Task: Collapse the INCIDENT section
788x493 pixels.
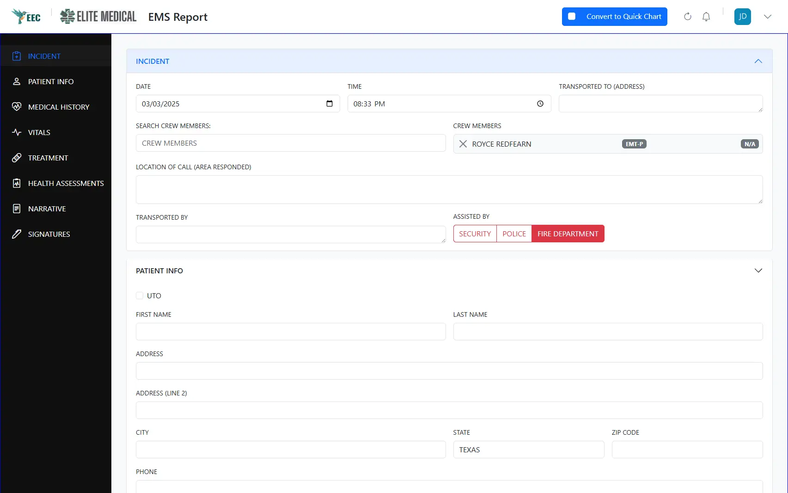Action: coord(758,61)
